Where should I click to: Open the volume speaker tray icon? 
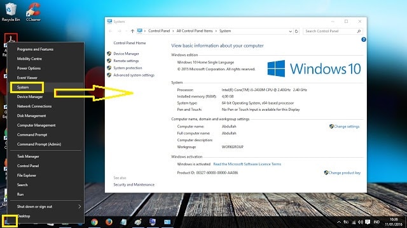361,222
